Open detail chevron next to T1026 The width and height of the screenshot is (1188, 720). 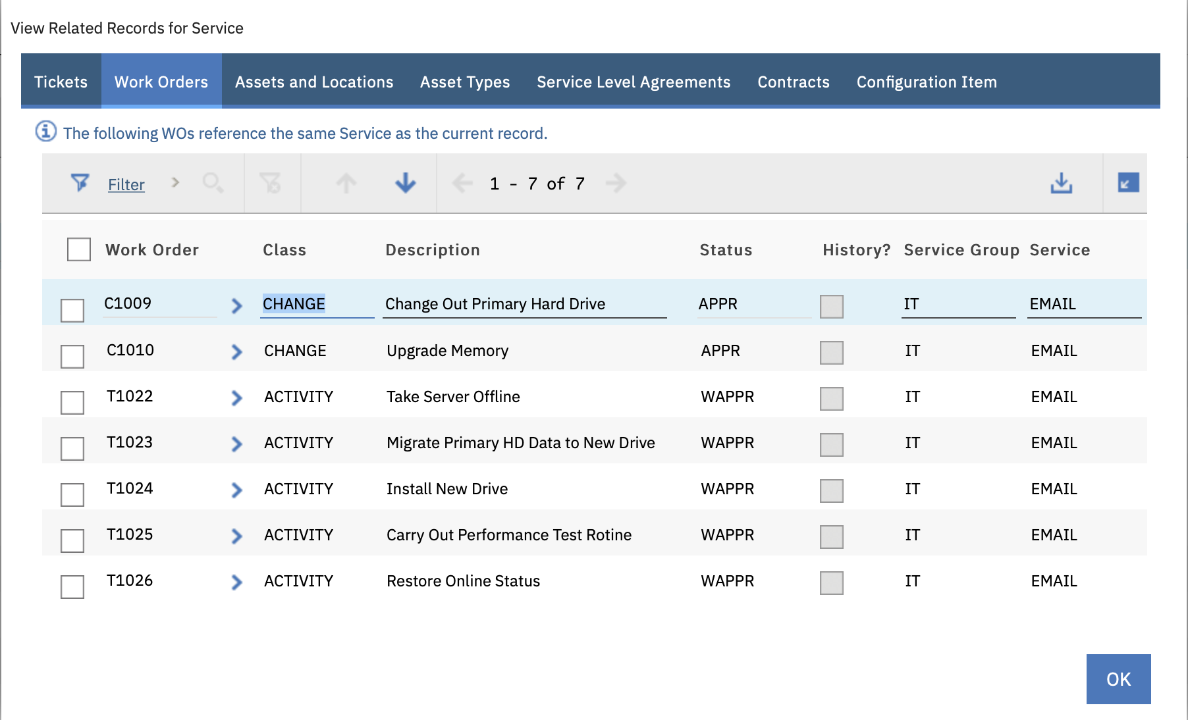(x=237, y=582)
